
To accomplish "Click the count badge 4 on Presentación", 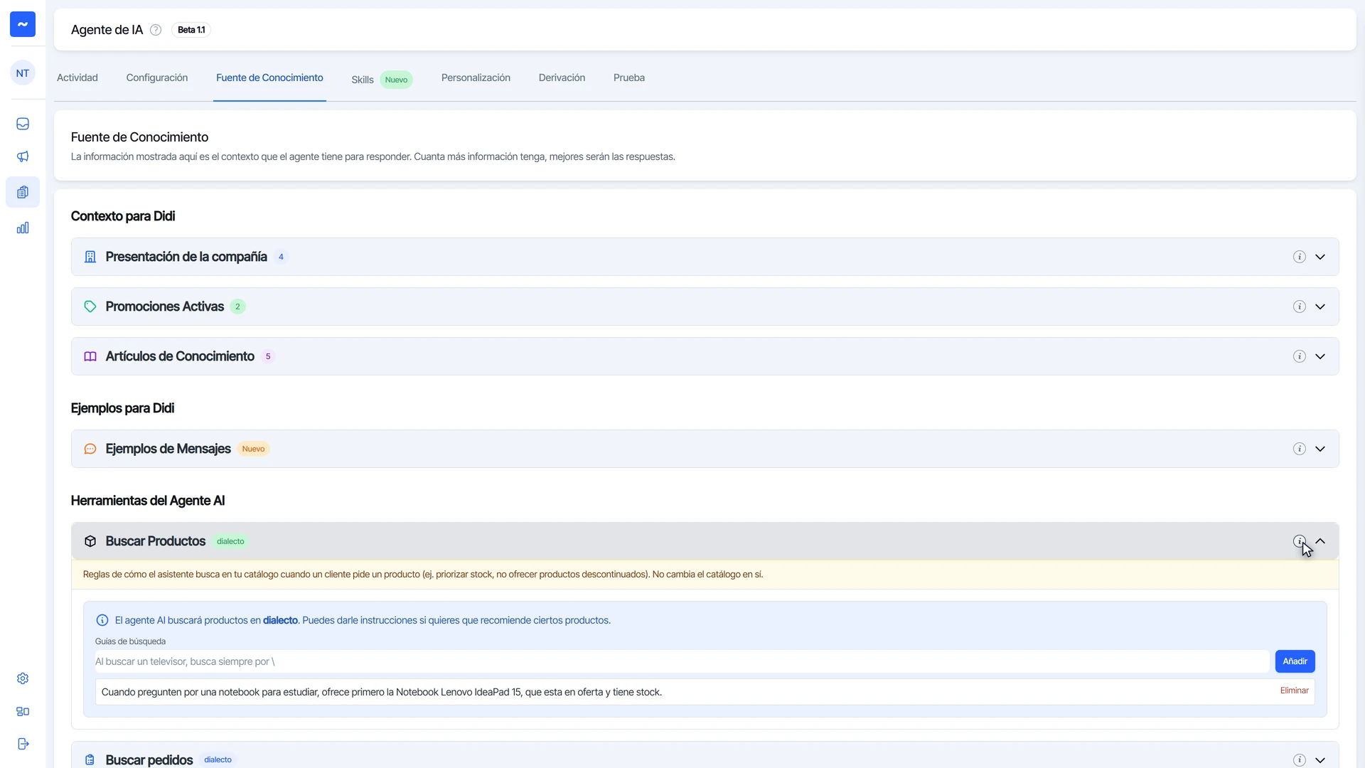I will pos(281,257).
